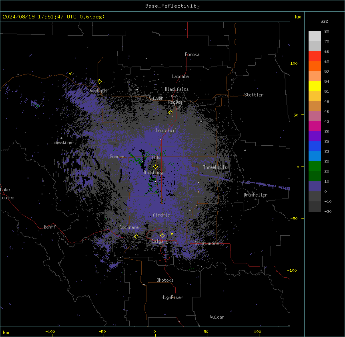Pick the green 30 dBZ legend color

pyautogui.click(x=315, y=166)
